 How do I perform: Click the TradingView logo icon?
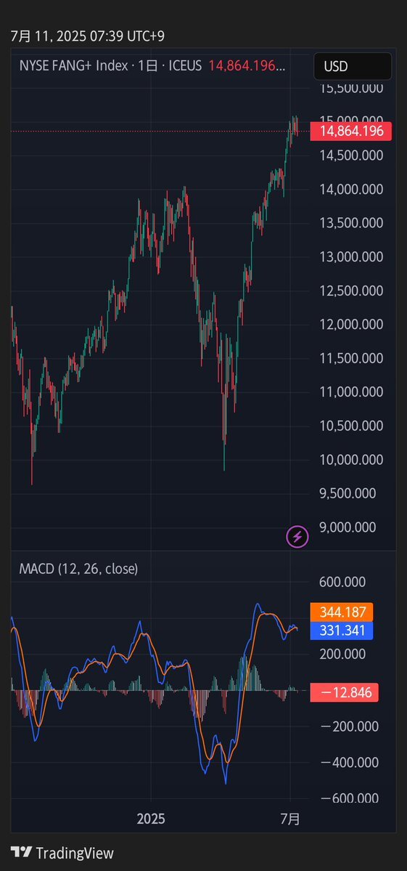[21, 853]
